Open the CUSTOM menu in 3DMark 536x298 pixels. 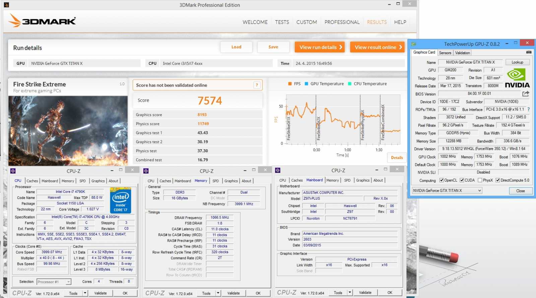pyautogui.click(x=307, y=22)
